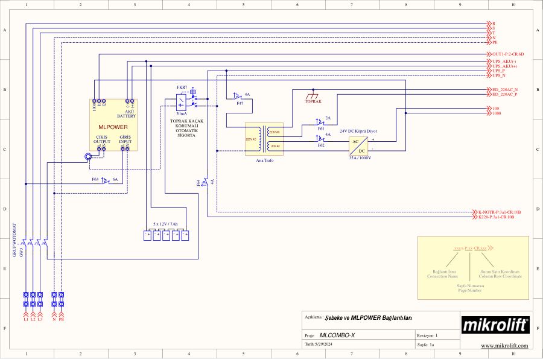Click the K-NOTR-P:3a1-CR:10B port label
Viewport: 543px width, 359px height.
(500, 212)
